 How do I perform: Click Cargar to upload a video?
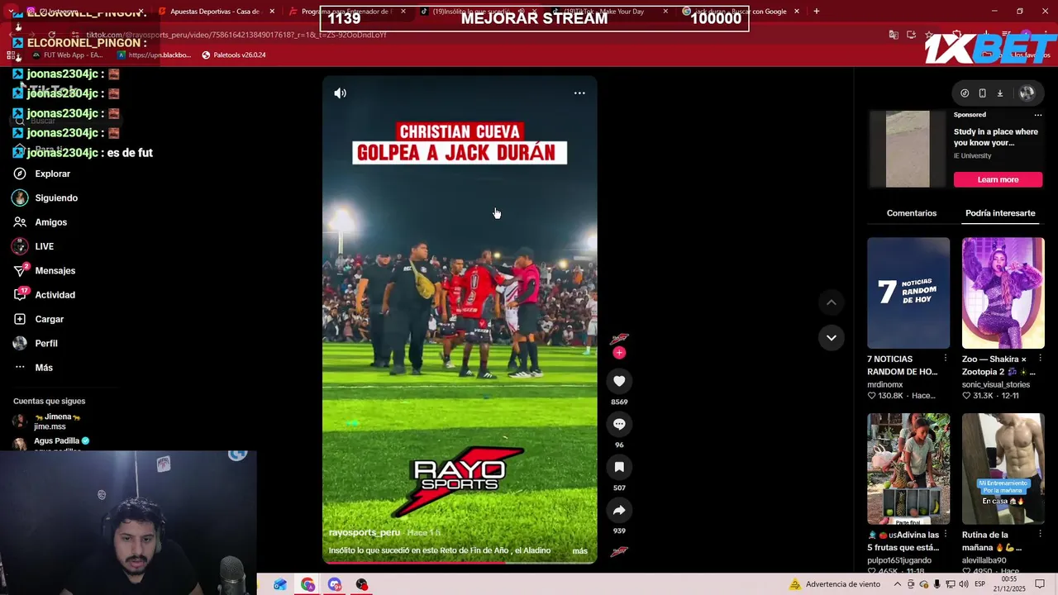coord(49,319)
